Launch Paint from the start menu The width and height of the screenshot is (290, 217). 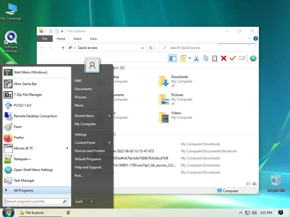click(x=37, y=127)
